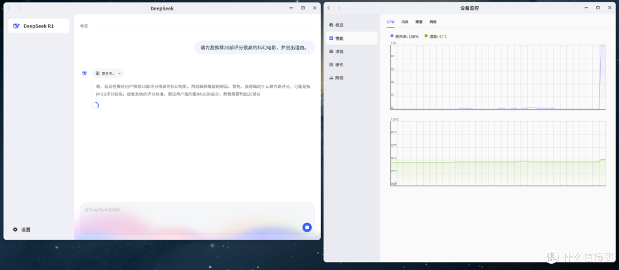
Task: Switch to the 网络 tab in performance
Action: [x=433, y=22]
